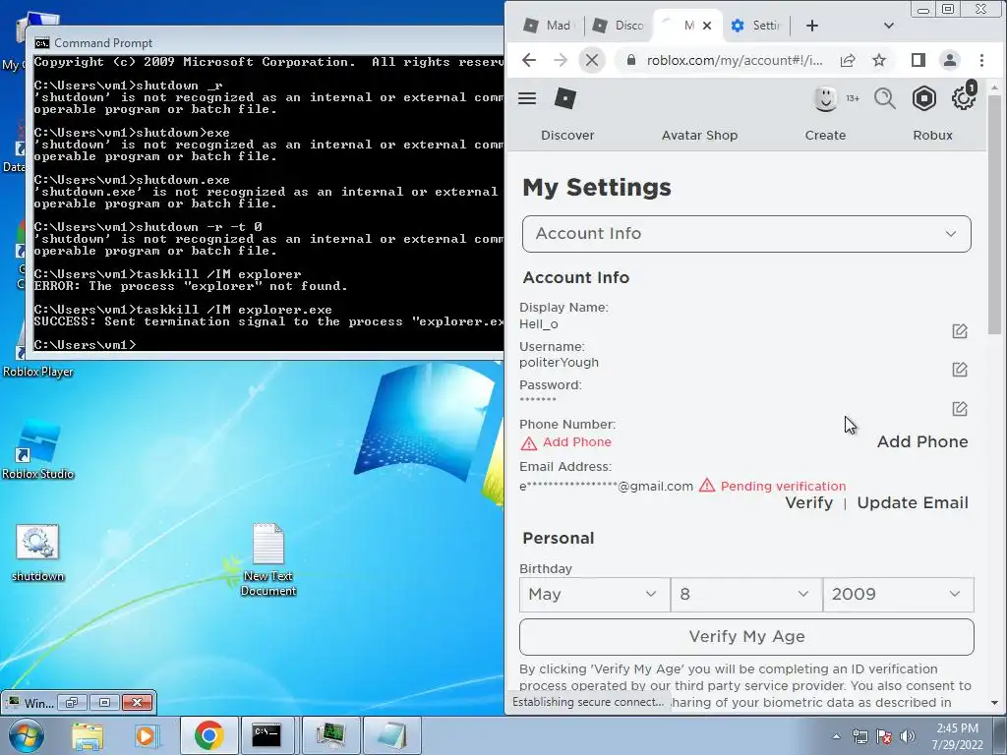Click the Command Prompt title bar icon
This screenshot has height=755, width=1007.
coord(42,43)
